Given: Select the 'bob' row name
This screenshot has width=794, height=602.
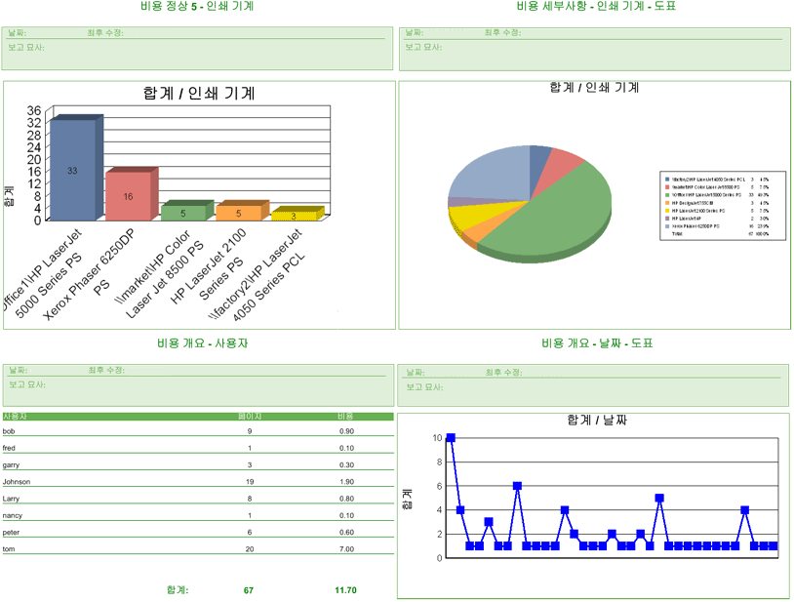Looking at the screenshot, I should [9, 431].
